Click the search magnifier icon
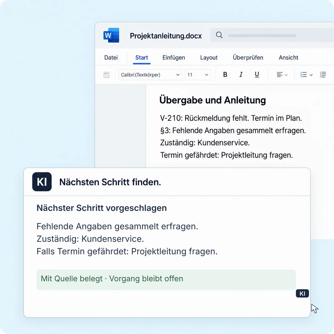 pos(219,35)
